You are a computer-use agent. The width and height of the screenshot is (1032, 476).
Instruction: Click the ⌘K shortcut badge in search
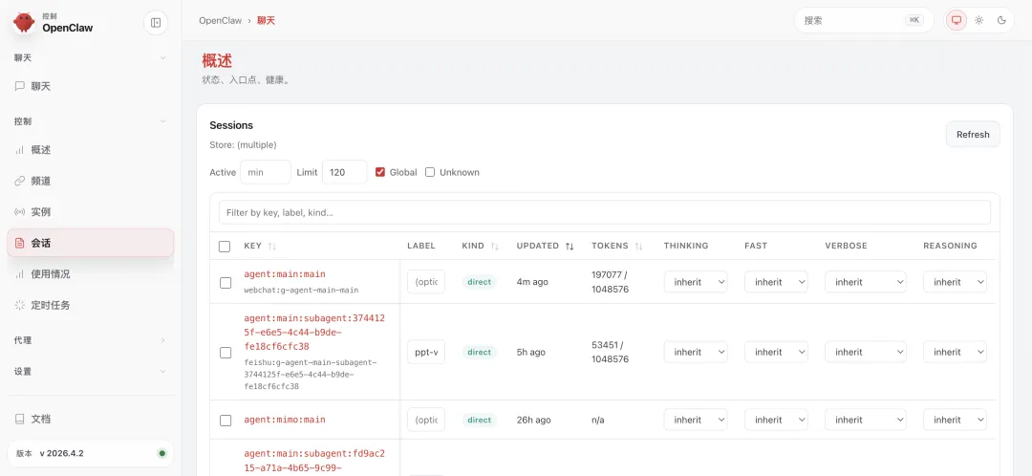tap(914, 20)
